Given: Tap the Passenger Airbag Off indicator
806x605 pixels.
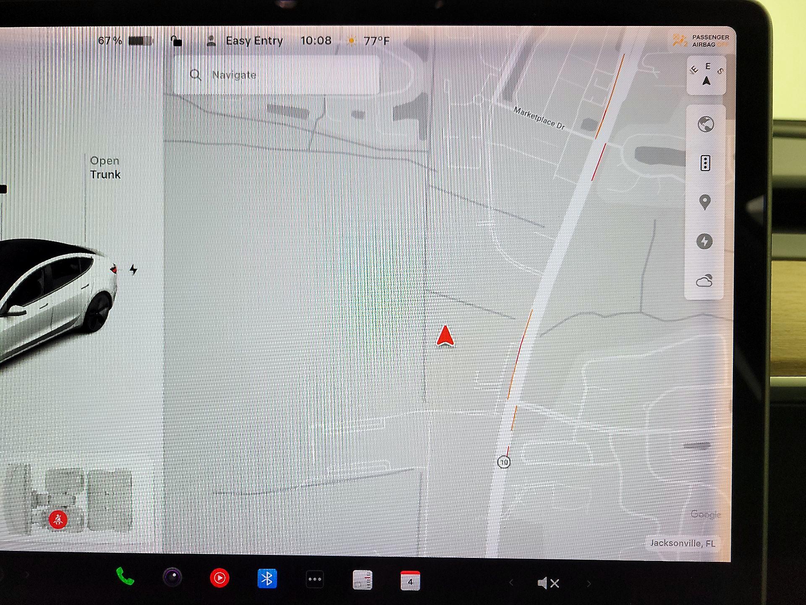Looking at the screenshot, I should [x=701, y=41].
